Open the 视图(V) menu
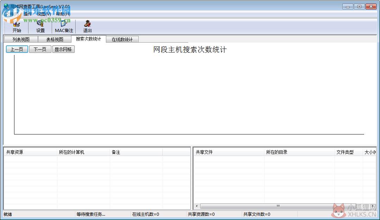Screen dimensions: 380x220 click(x=44, y=14)
